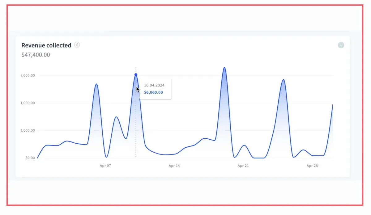371x215 pixels.
Task: Collapse the Revenue collected card with minus icon
Action: pyautogui.click(x=341, y=45)
